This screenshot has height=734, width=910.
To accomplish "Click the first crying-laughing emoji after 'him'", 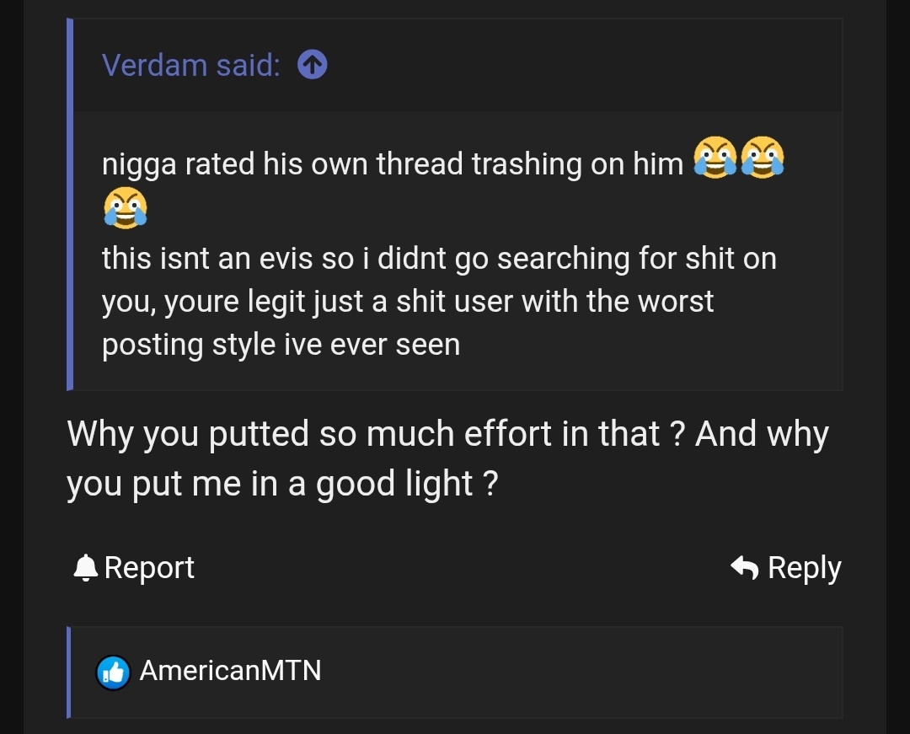I will (x=715, y=159).
